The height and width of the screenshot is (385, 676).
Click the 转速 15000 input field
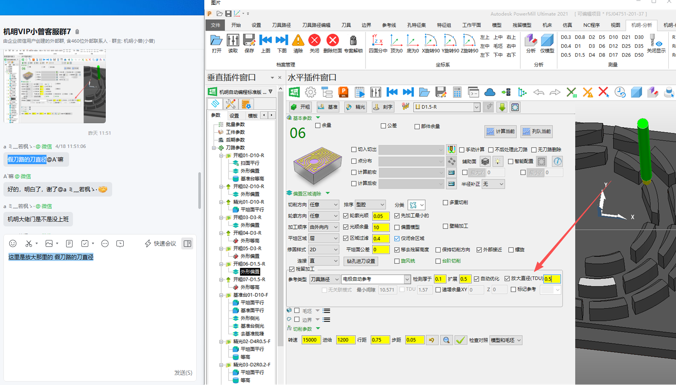tap(311, 340)
